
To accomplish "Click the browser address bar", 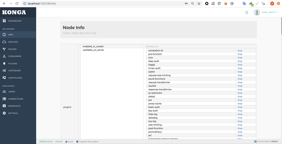I will pos(106,4).
